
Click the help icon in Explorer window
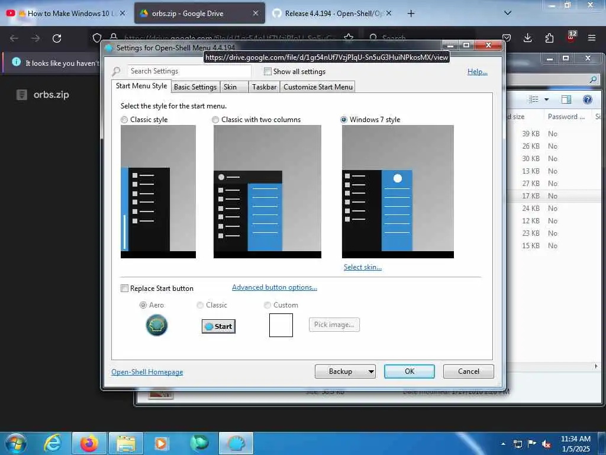588,100
